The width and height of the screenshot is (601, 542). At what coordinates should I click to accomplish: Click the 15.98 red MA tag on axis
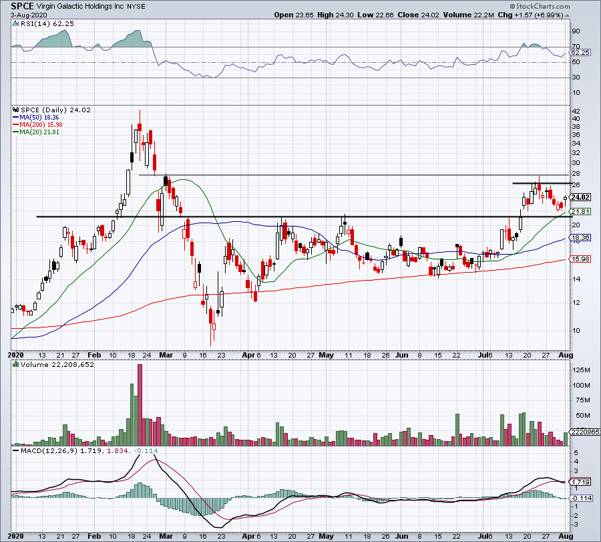point(580,259)
